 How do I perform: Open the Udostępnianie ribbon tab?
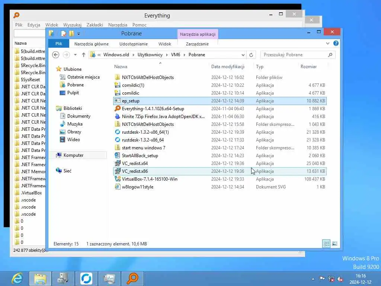point(134,44)
